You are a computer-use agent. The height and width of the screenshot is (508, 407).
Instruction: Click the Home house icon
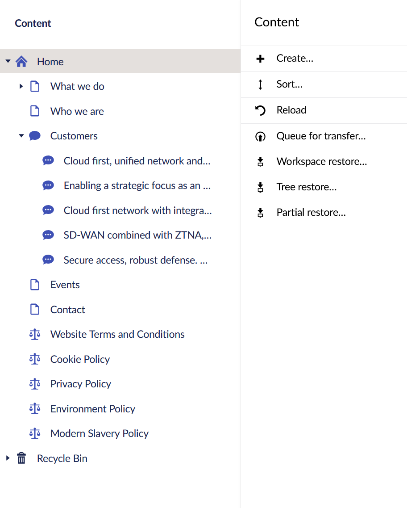21,61
